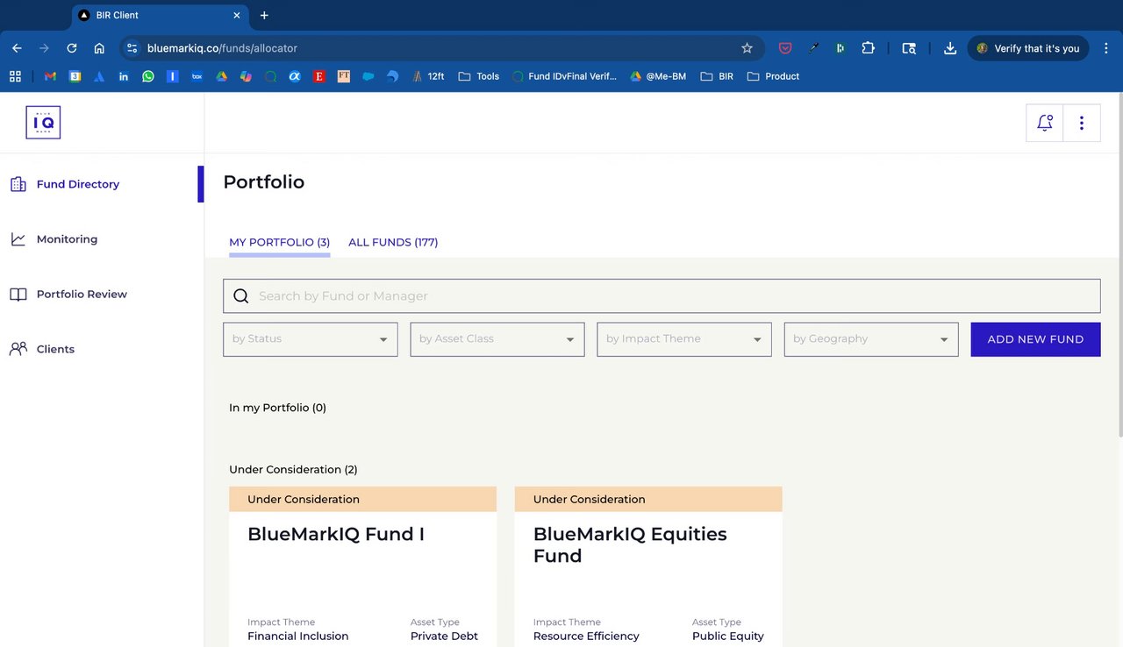The width and height of the screenshot is (1123, 647).
Task: Go to Monitoring in sidebar
Action: pyautogui.click(x=67, y=239)
